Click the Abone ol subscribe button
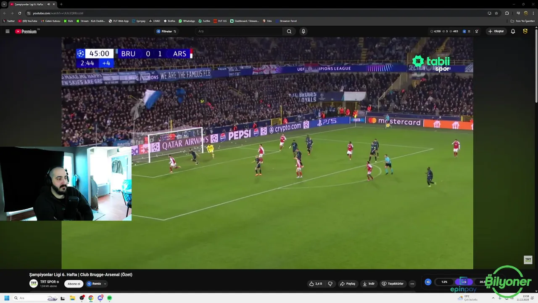This screenshot has height=303, width=538. point(74,284)
